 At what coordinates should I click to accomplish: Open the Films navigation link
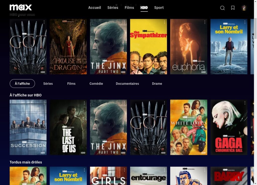point(129,8)
